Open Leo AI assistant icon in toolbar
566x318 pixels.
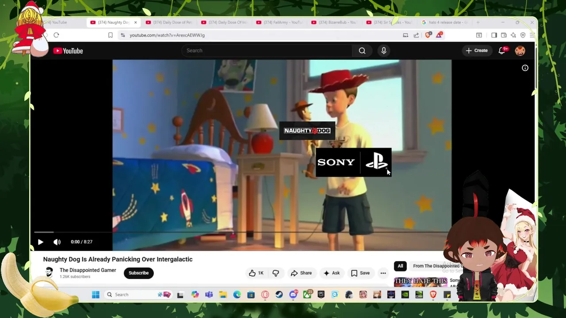513,35
